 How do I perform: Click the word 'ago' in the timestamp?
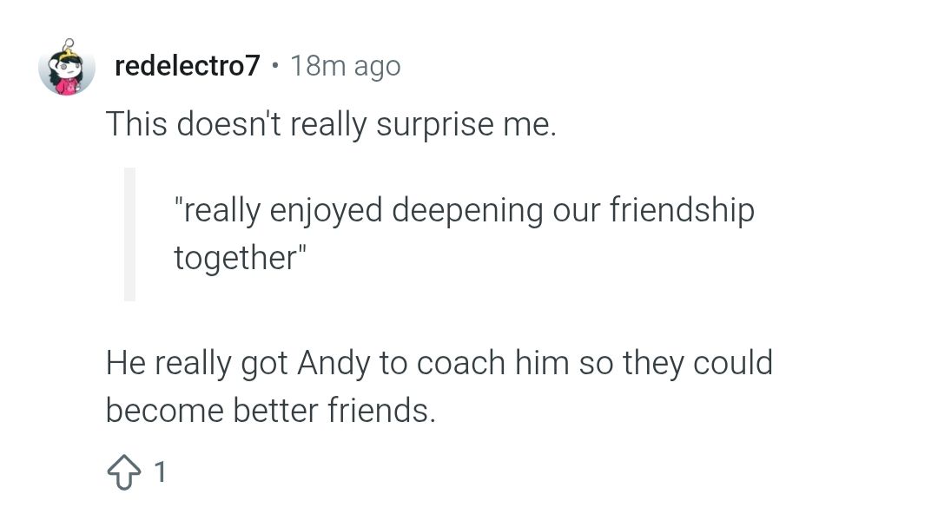(378, 69)
